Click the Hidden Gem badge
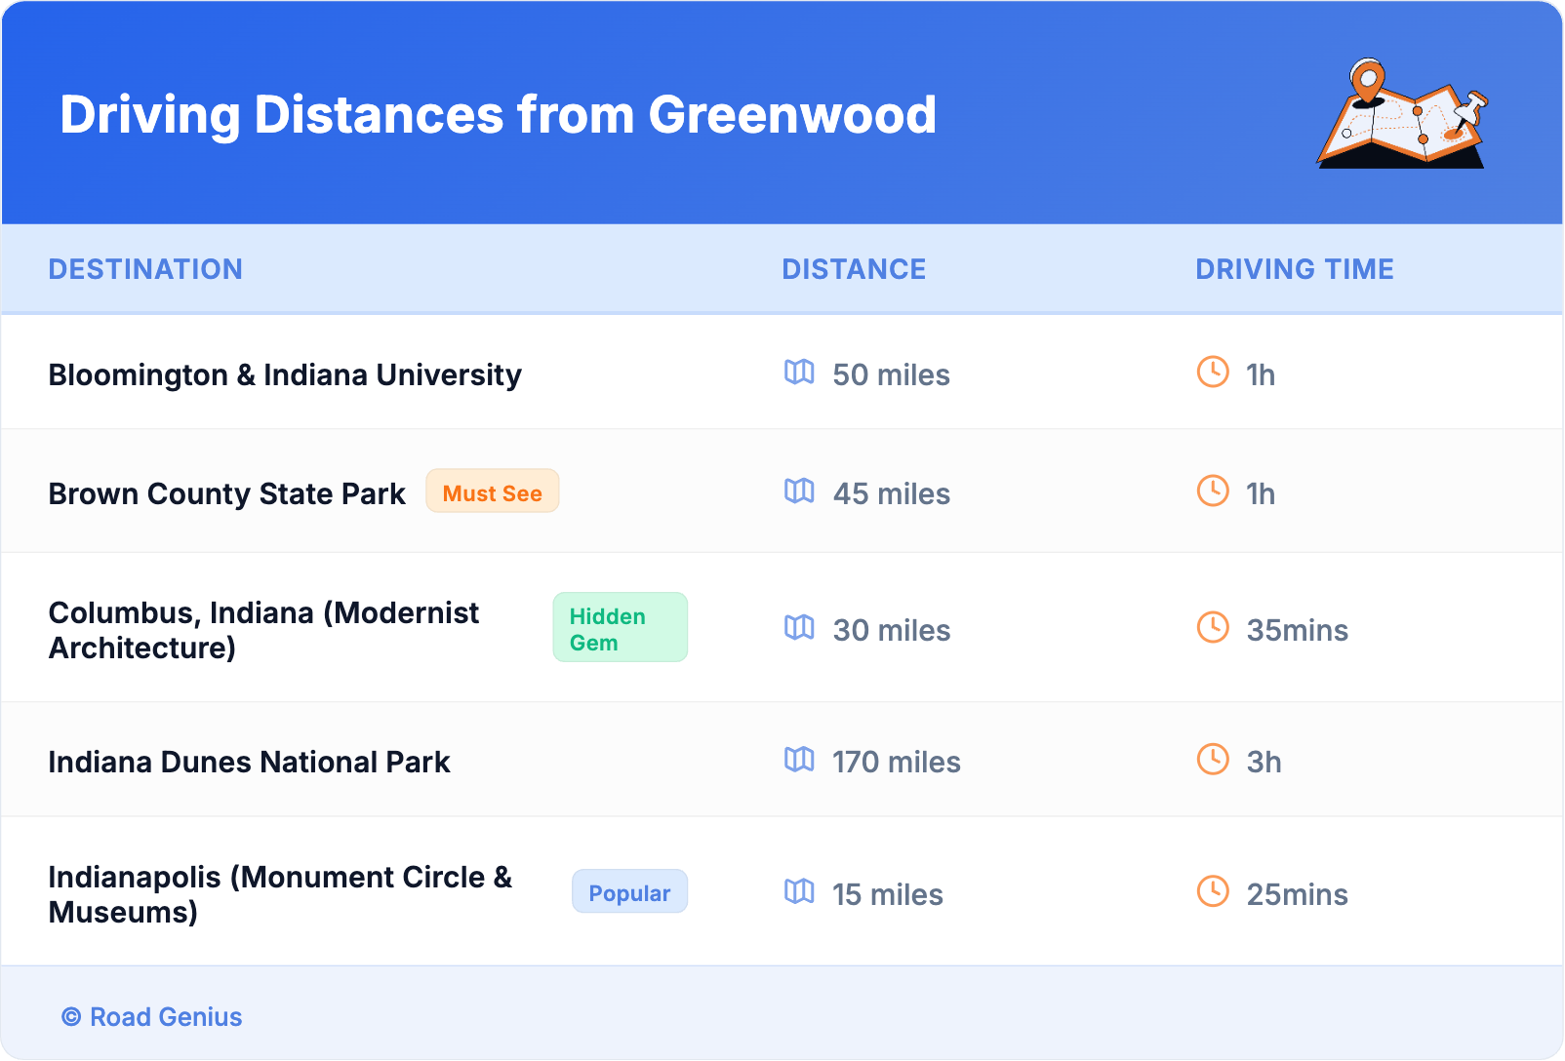Viewport: 1565px width, 1061px height. [620, 628]
